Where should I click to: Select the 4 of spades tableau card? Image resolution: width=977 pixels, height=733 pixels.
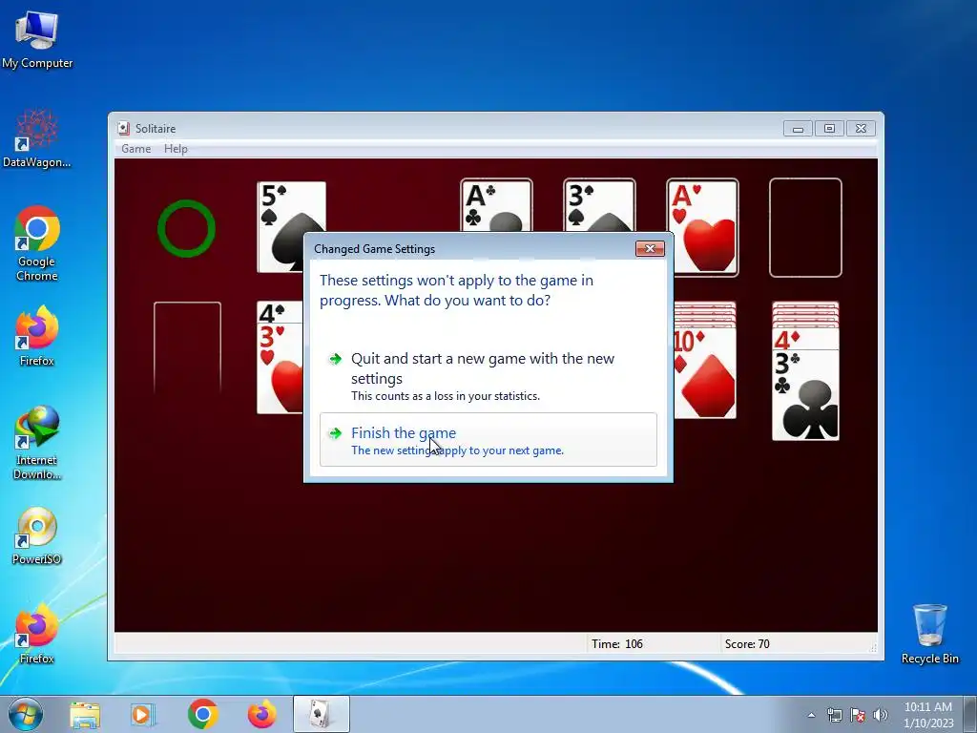pos(281,312)
